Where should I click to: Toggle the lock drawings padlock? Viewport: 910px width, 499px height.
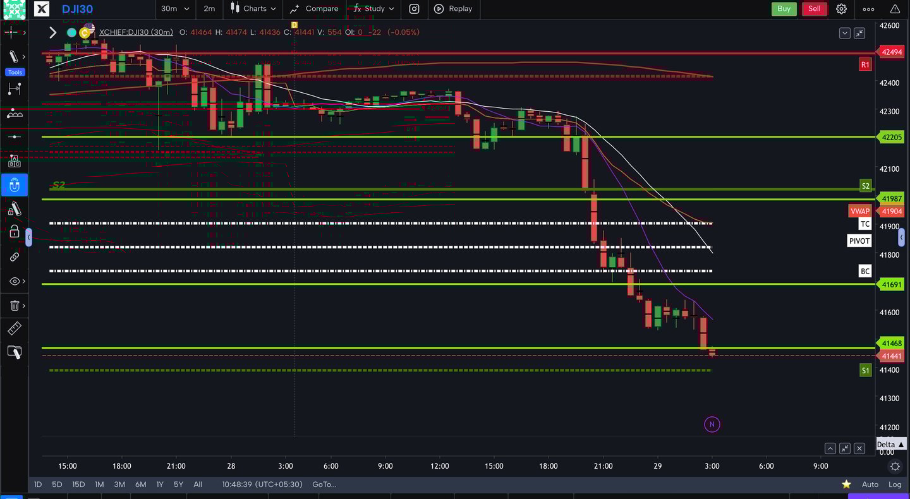click(x=14, y=232)
